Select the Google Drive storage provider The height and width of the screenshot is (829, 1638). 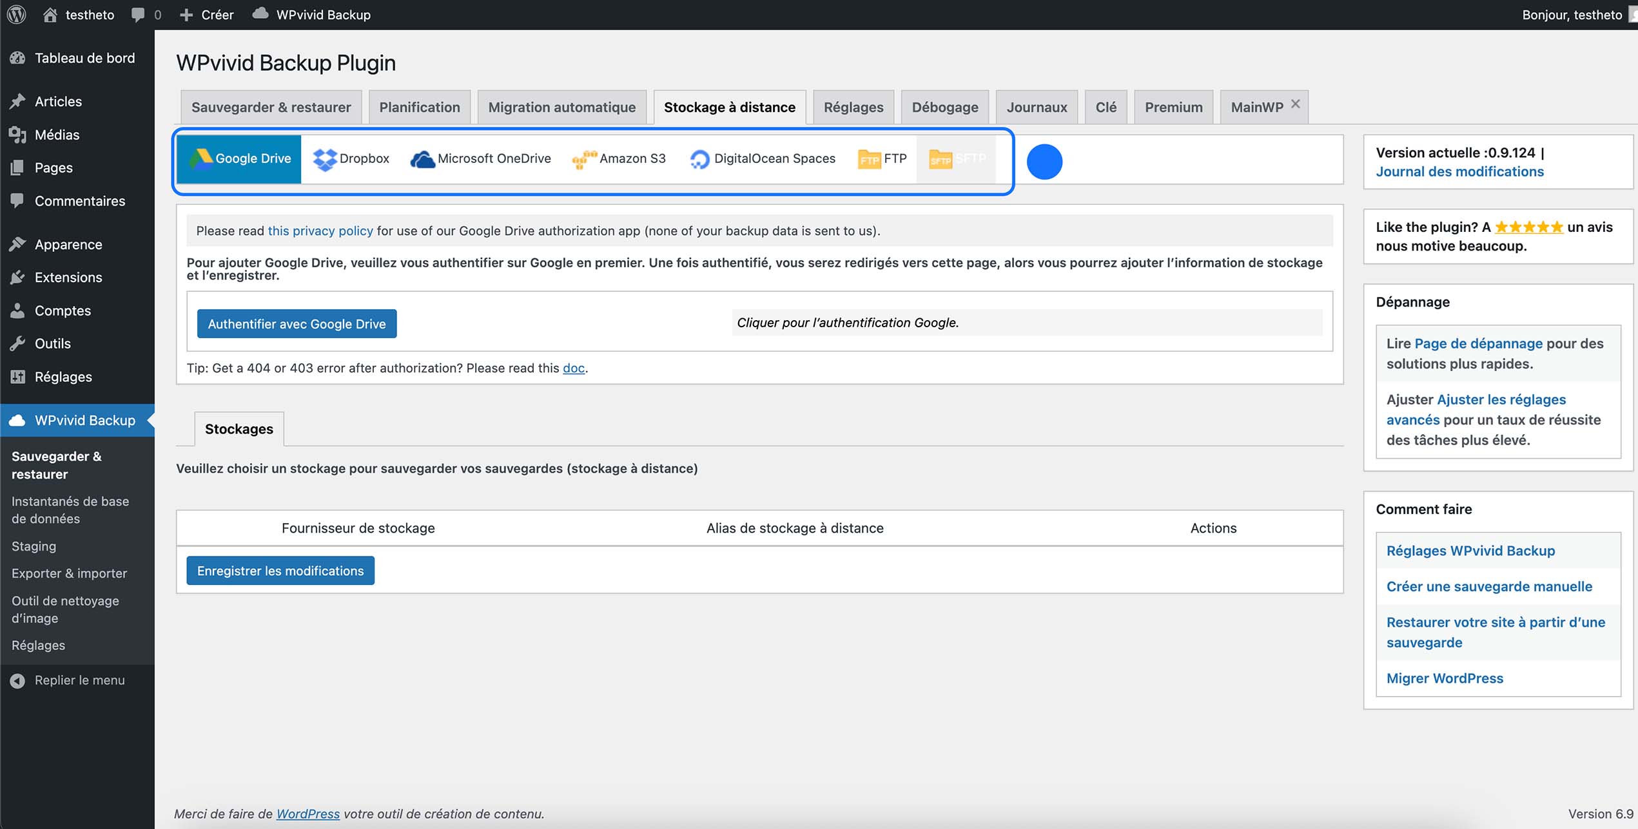(238, 158)
